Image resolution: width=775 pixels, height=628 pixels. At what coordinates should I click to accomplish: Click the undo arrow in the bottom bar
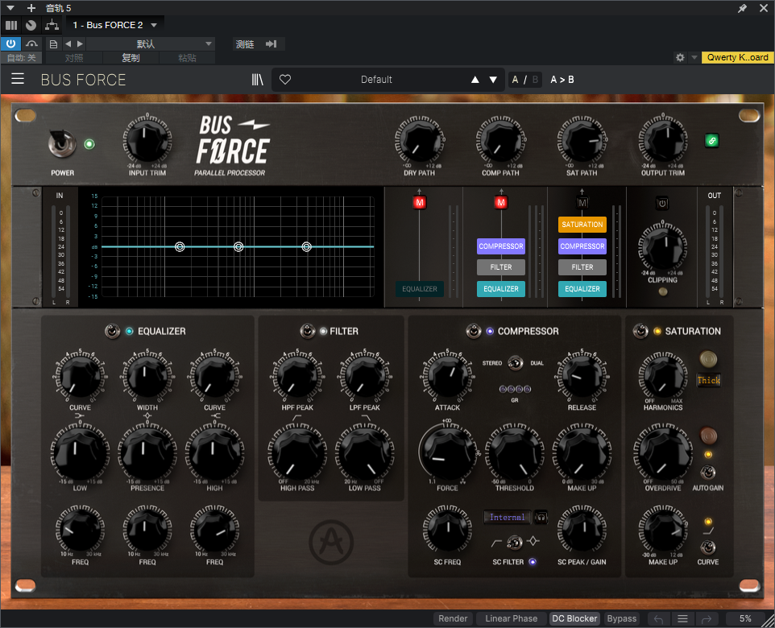pyautogui.click(x=658, y=618)
